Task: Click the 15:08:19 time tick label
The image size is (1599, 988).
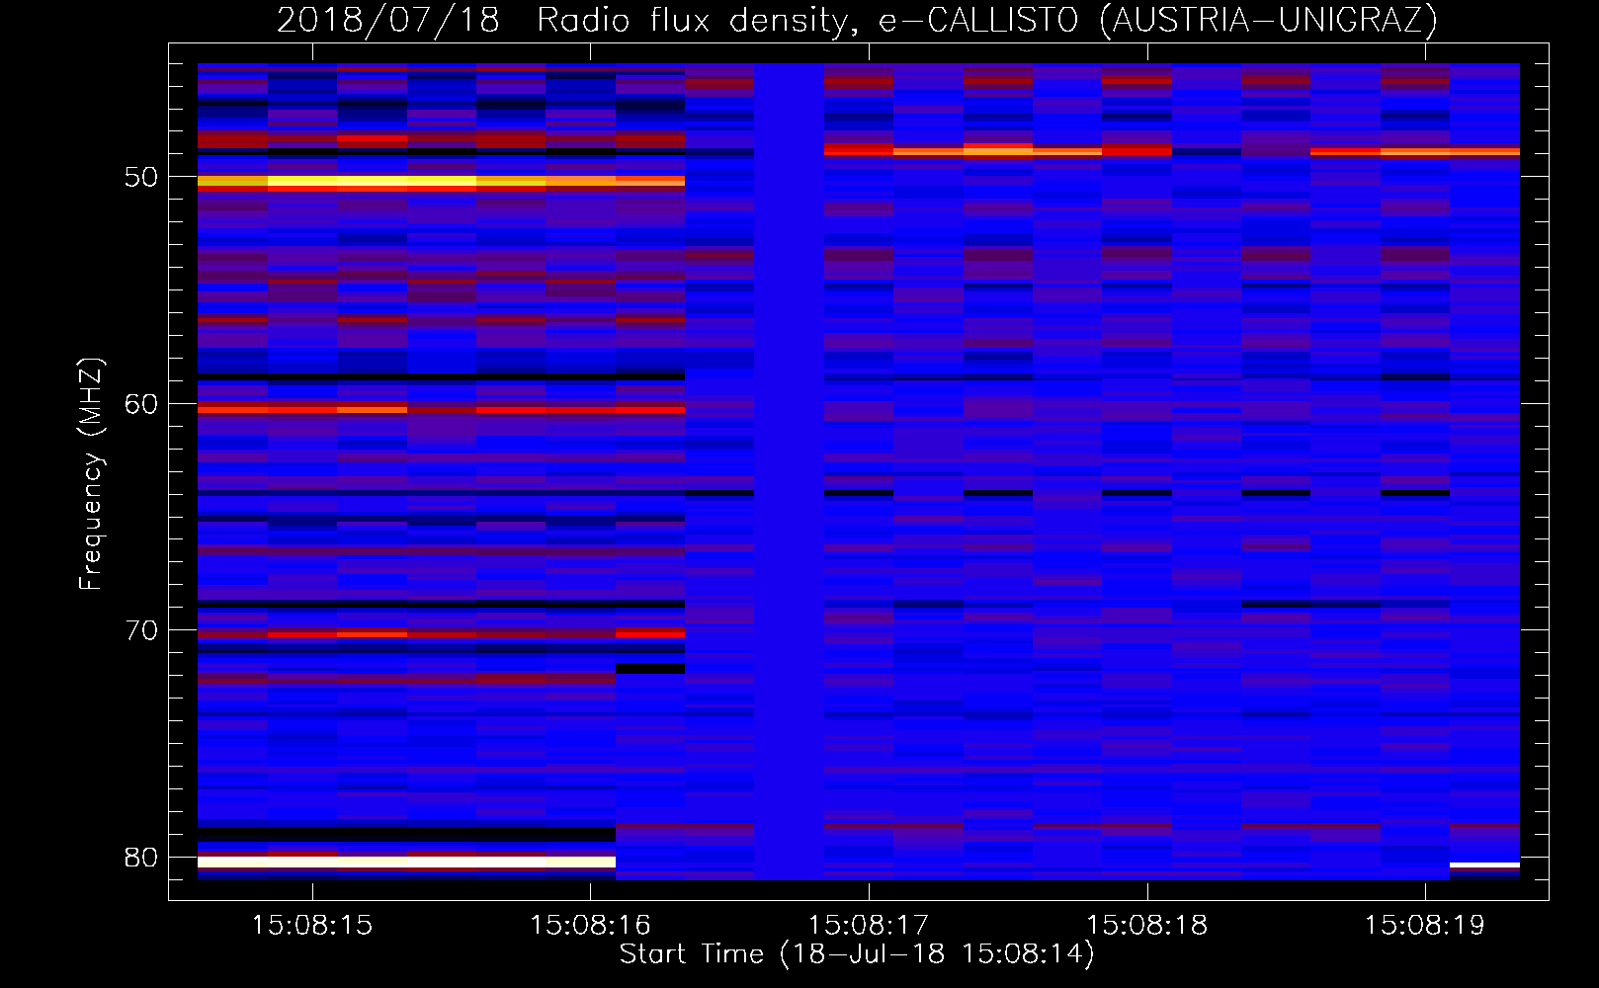Action: point(1425,925)
